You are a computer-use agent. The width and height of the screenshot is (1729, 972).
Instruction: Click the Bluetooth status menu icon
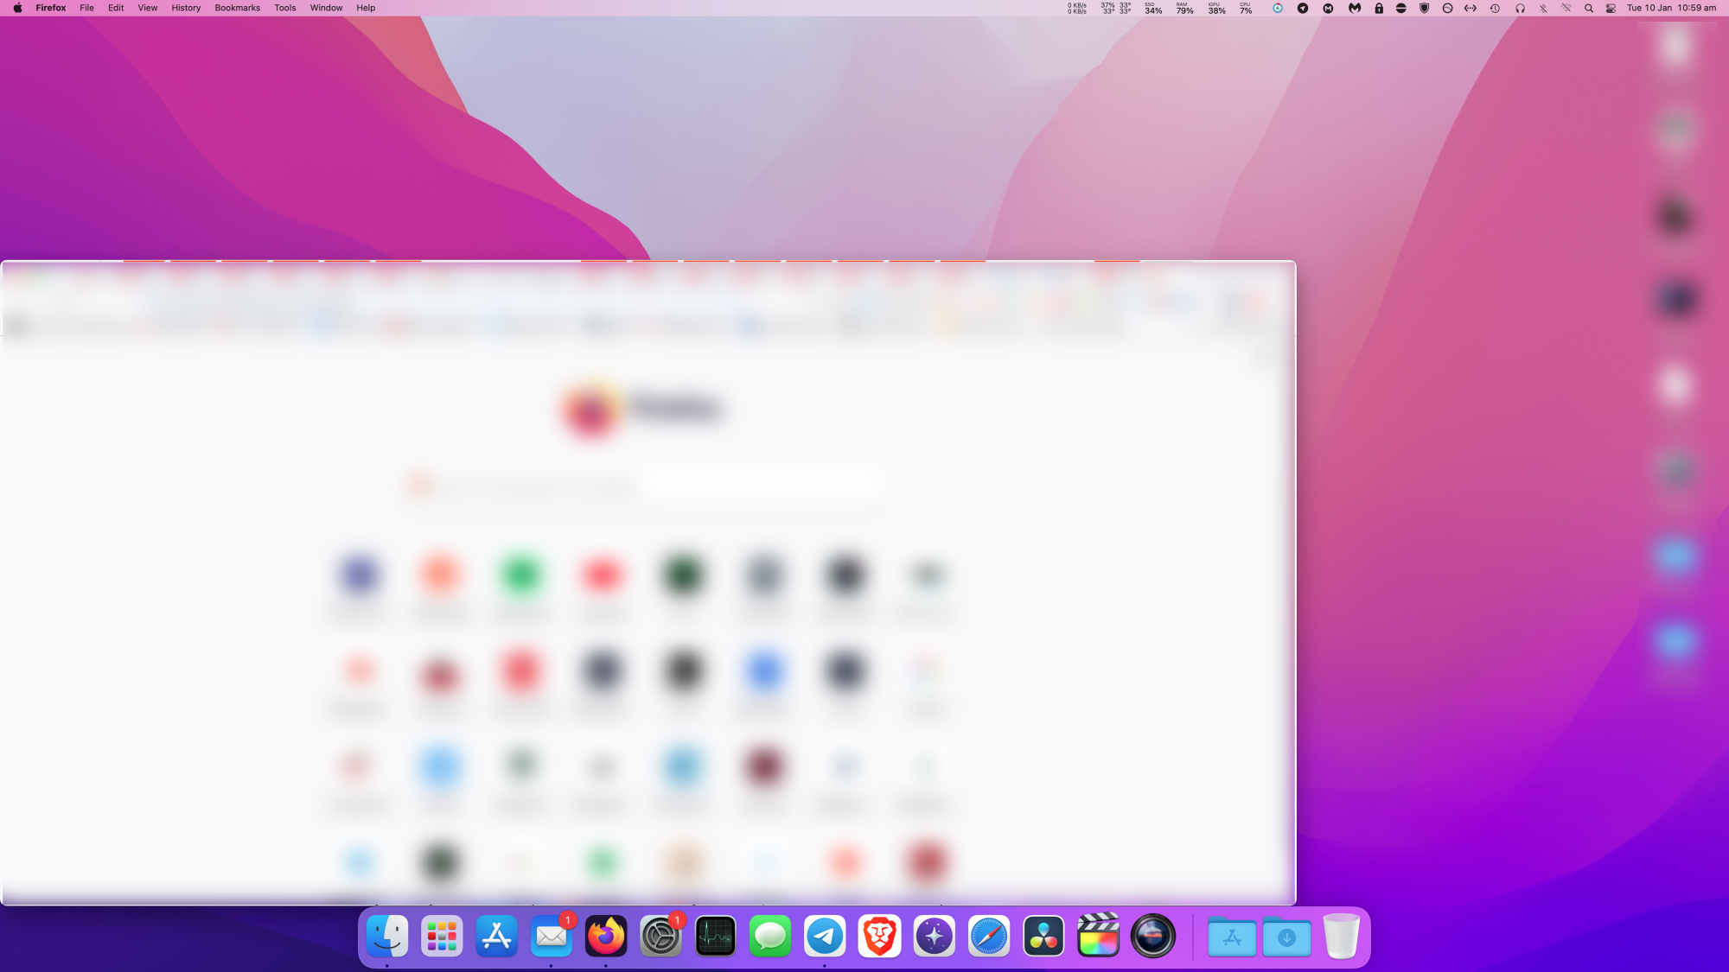[1543, 8]
